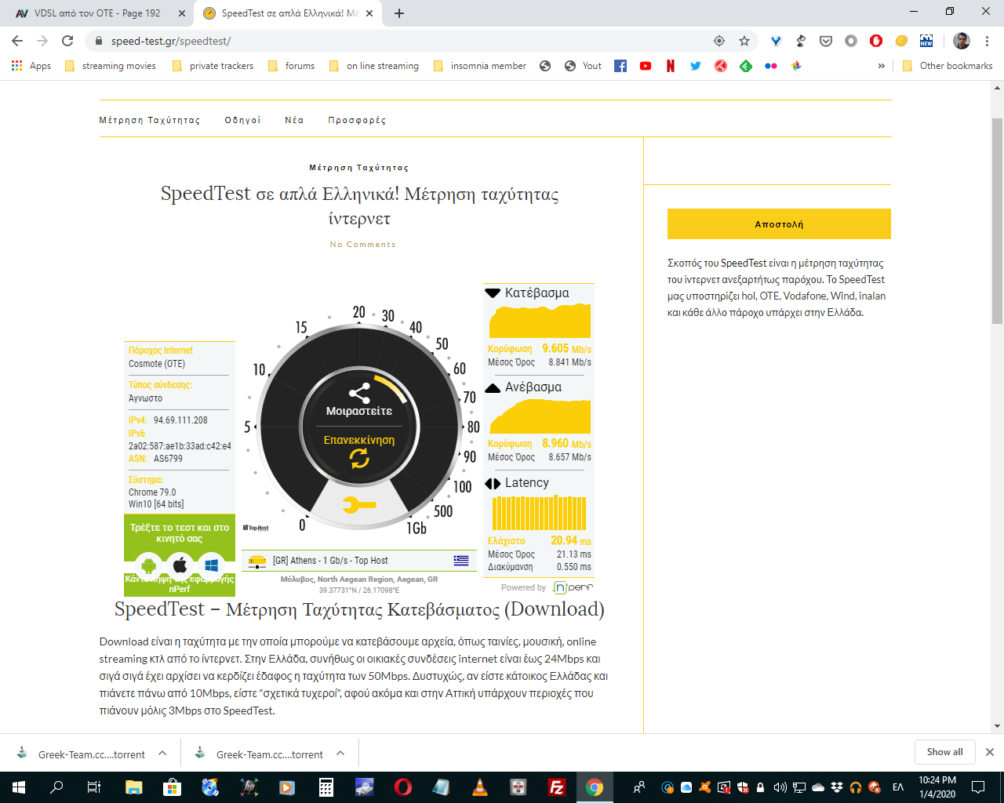
Task: Expand the hidden bookmarks chevron
Action: click(882, 66)
